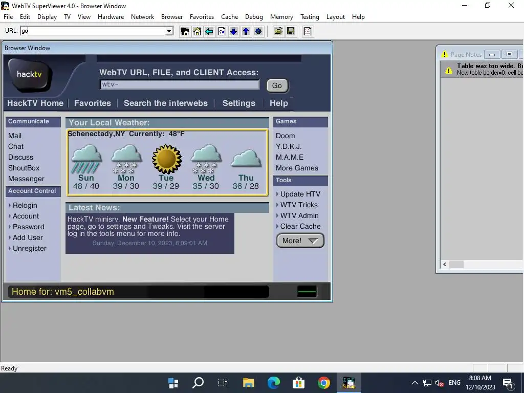Go back with the cyan left arrow
This screenshot has width=524, height=393.
[209, 31]
